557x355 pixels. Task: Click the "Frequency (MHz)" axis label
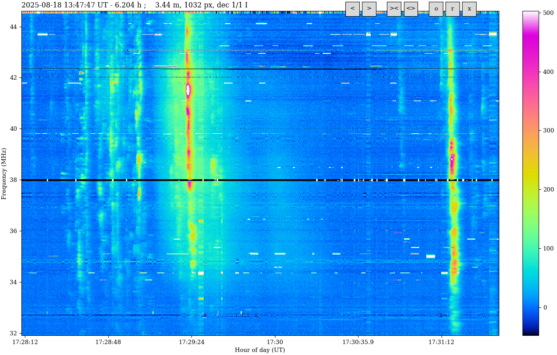click(4, 174)
